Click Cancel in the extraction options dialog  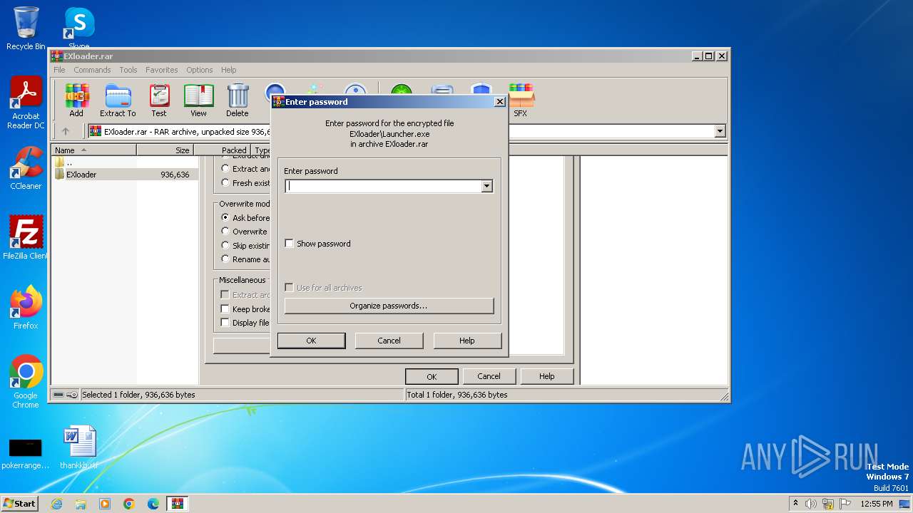[x=489, y=376]
